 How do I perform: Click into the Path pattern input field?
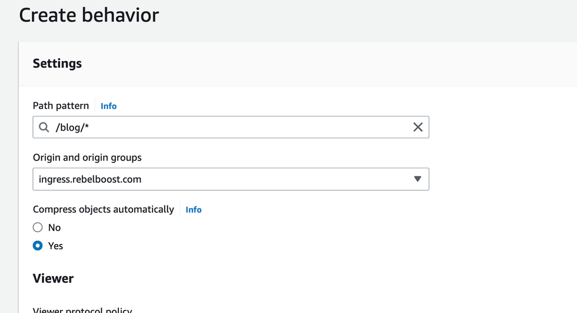pyautogui.click(x=236, y=127)
